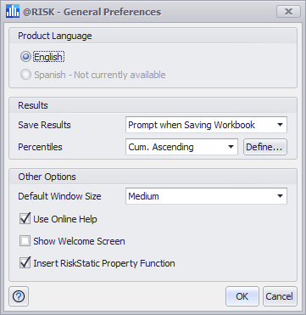Click the Default Window Size label
This screenshot has width=306, height=315.
(x=59, y=196)
